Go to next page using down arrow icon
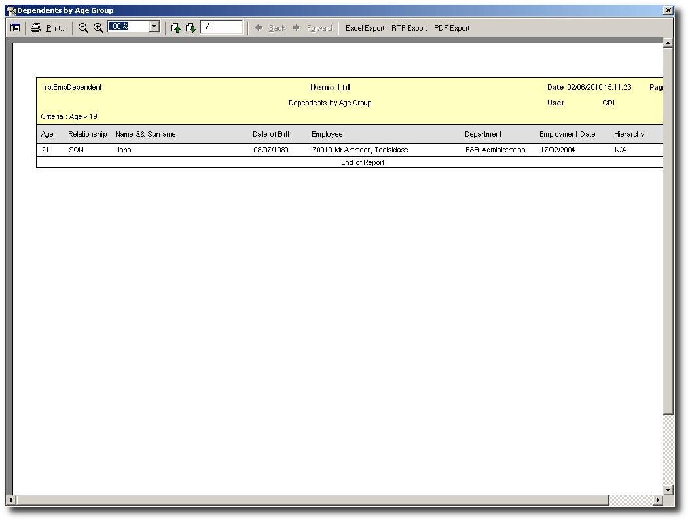690x522 pixels. coord(191,28)
